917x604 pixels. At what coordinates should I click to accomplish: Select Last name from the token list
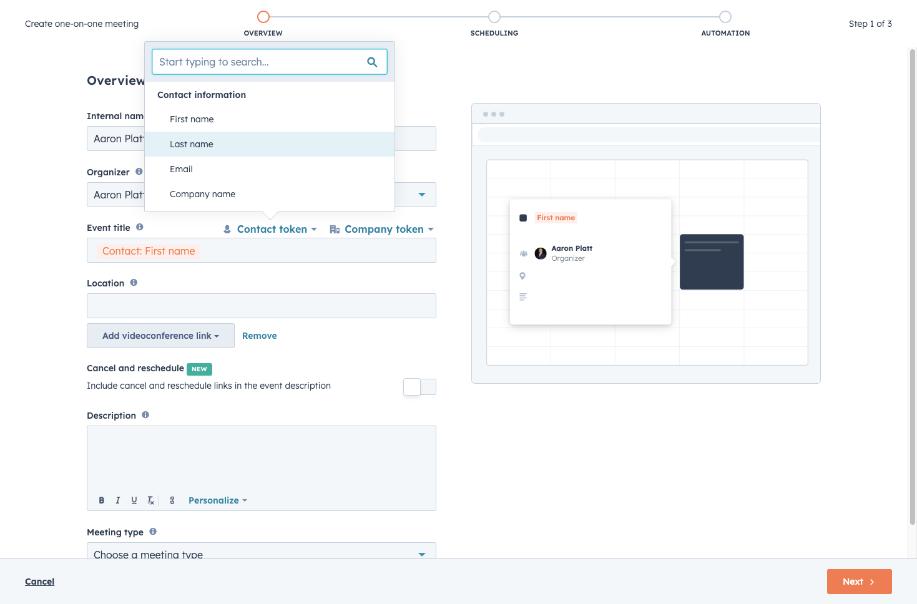(x=270, y=144)
